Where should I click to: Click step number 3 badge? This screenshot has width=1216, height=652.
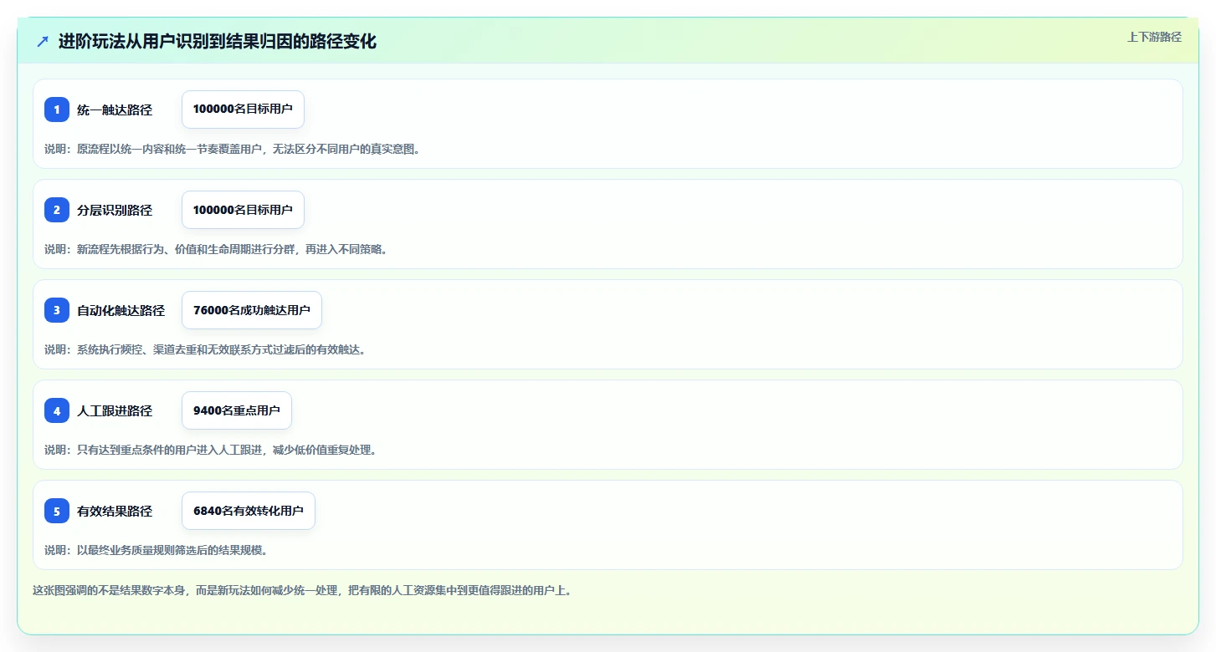point(57,310)
